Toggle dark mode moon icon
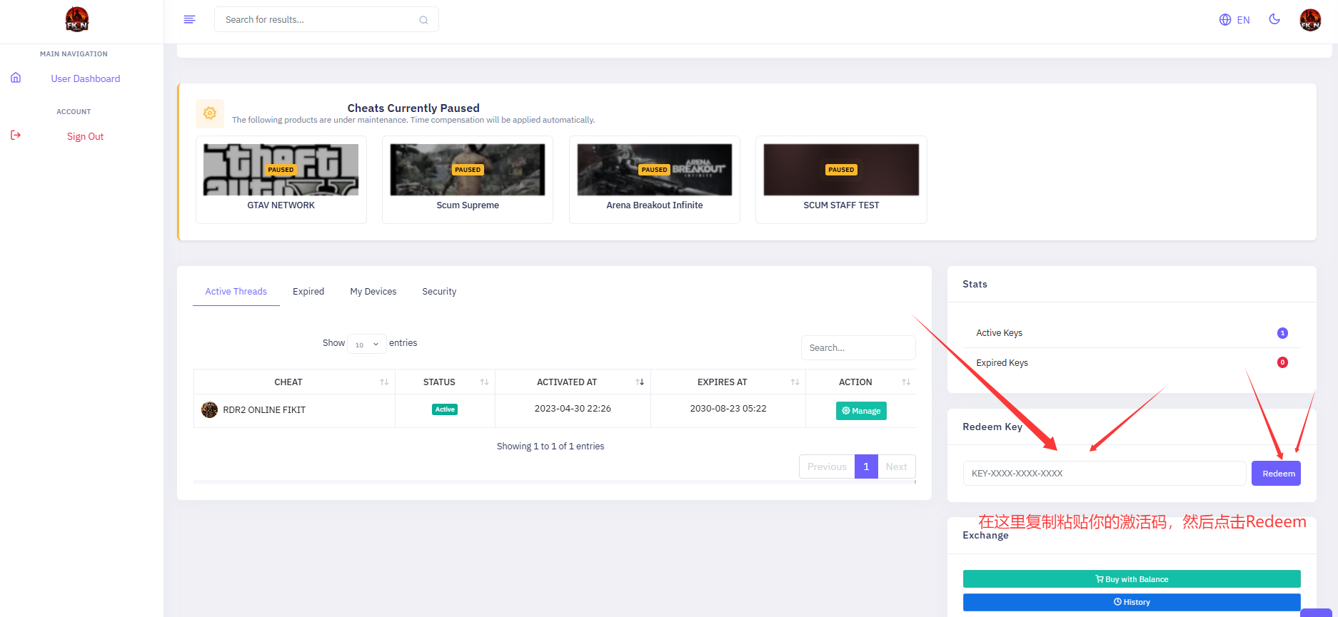The image size is (1338, 617). tap(1274, 19)
